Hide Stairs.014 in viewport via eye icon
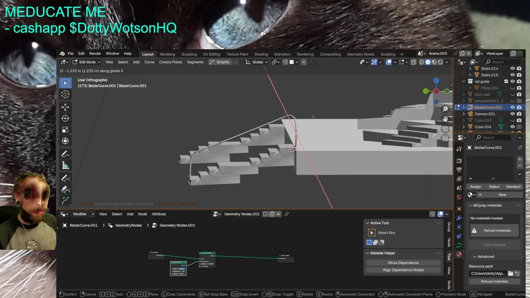Screen dimensions: 530x298 (x=513, y=68)
